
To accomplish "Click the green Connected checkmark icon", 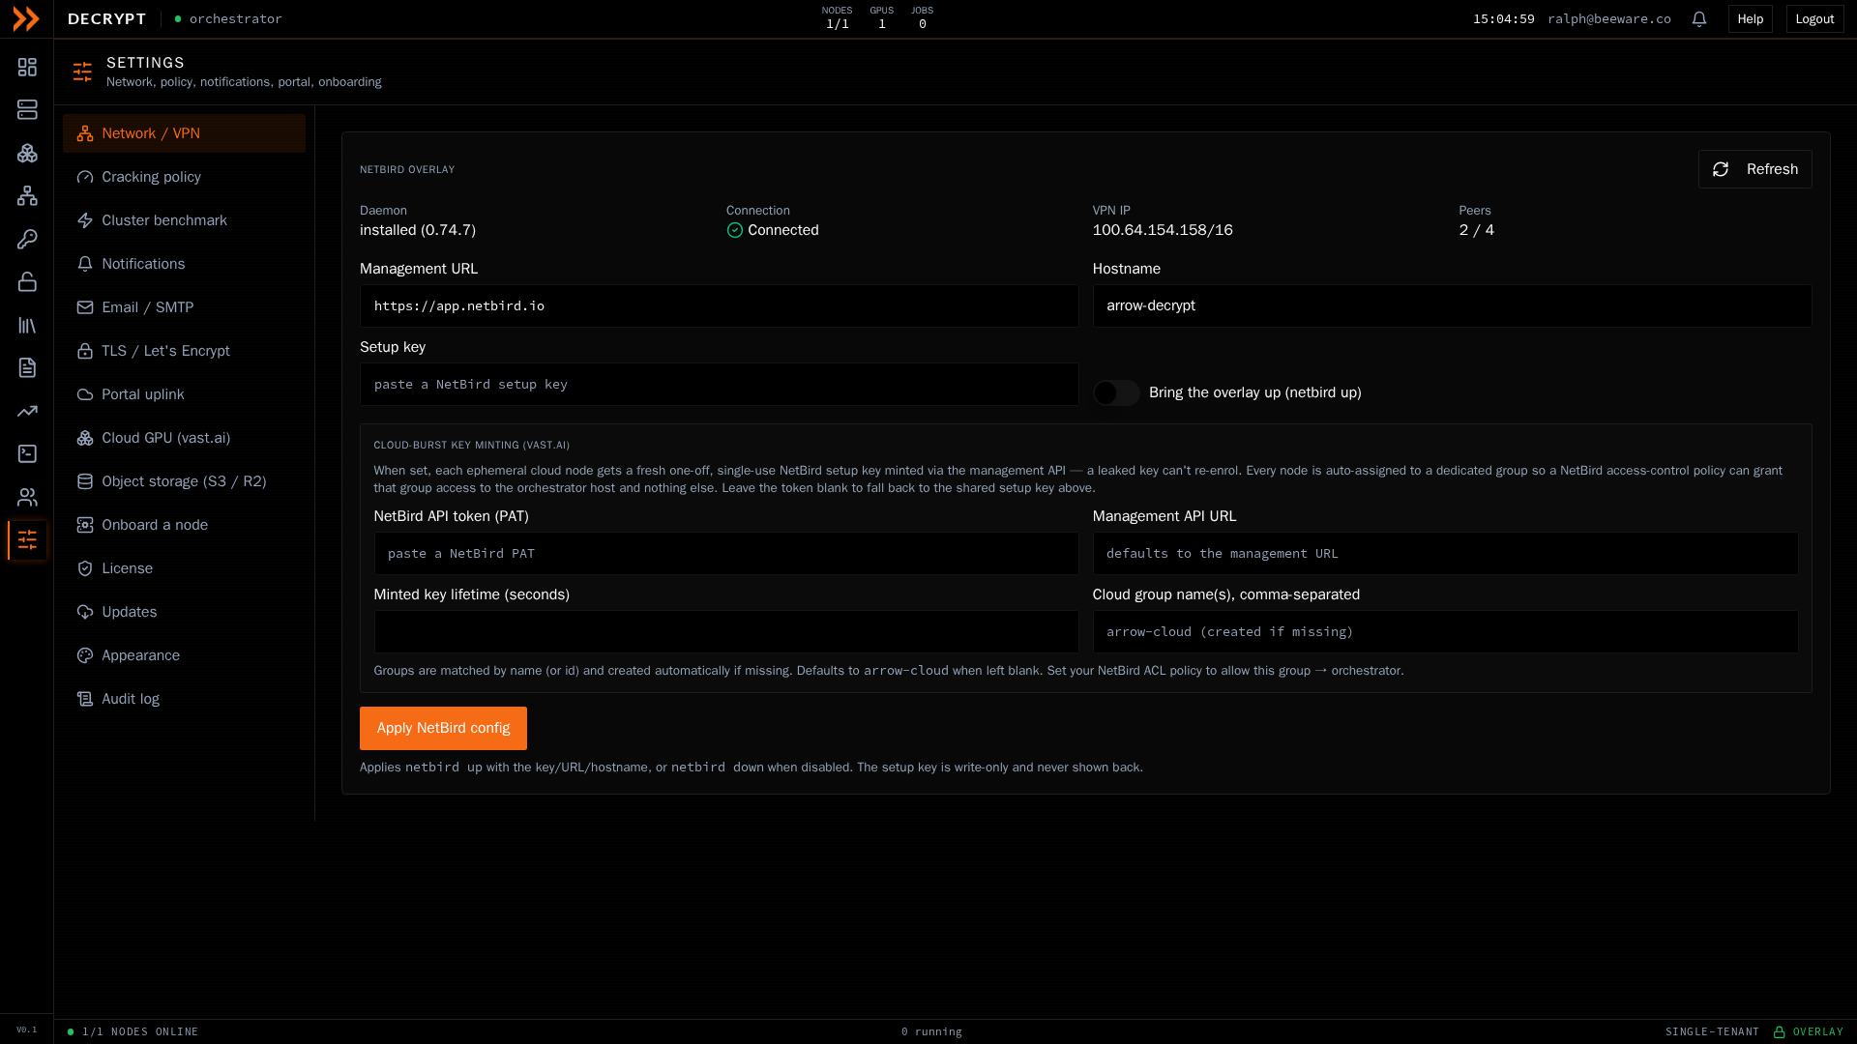I will pyautogui.click(x=735, y=230).
